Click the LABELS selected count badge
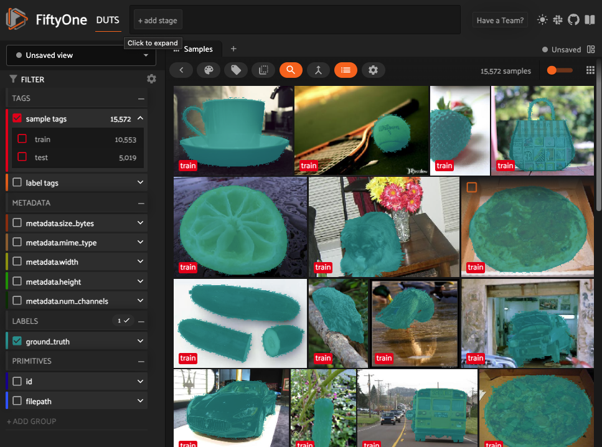The width and height of the screenshot is (602, 447). pos(123,321)
